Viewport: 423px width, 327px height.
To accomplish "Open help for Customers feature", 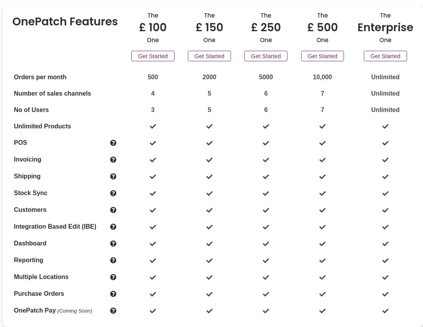I will pyautogui.click(x=113, y=210).
